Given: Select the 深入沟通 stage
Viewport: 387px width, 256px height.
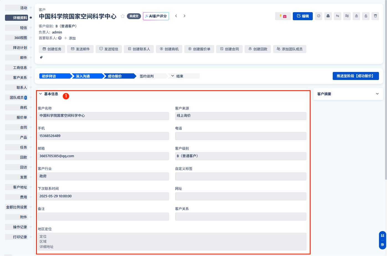Looking at the screenshot, I should click(88, 76).
